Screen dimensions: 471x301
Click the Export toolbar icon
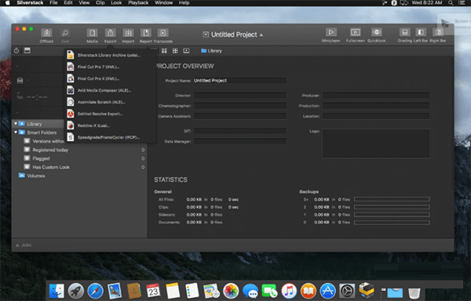coord(110,33)
